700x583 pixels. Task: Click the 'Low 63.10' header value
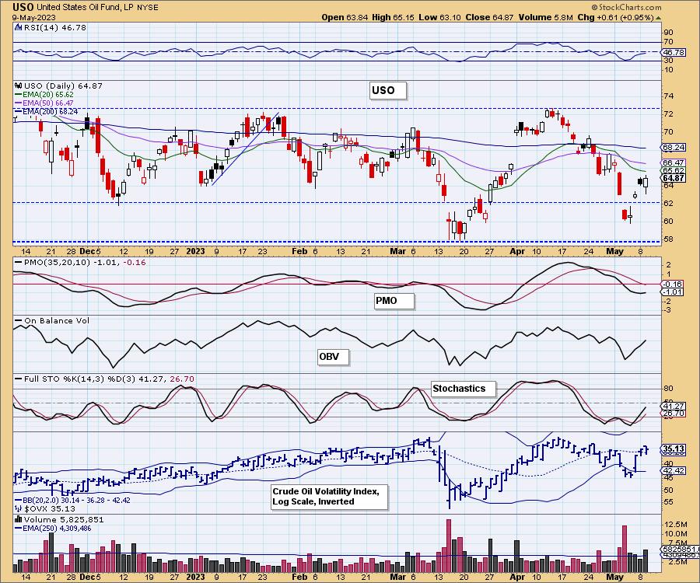[439, 17]
